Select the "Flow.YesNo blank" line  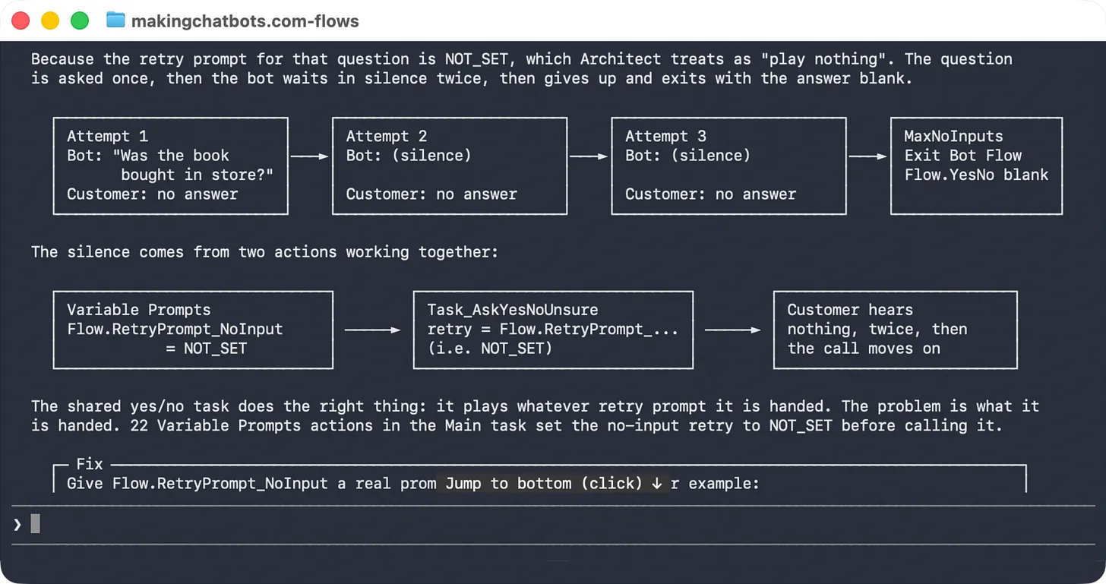coord(976,175)
